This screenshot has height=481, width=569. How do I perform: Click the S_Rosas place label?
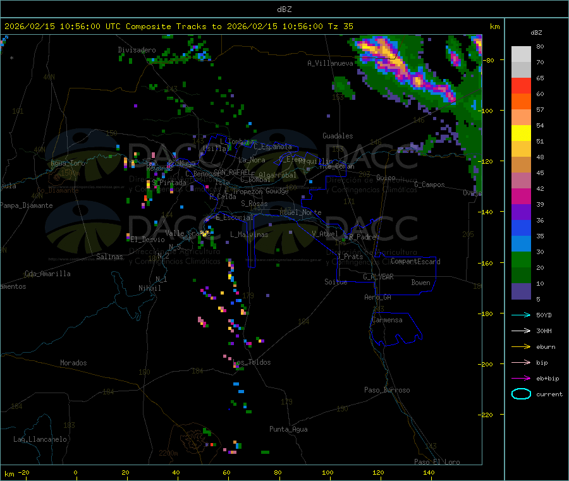click(x=254, y=204)
